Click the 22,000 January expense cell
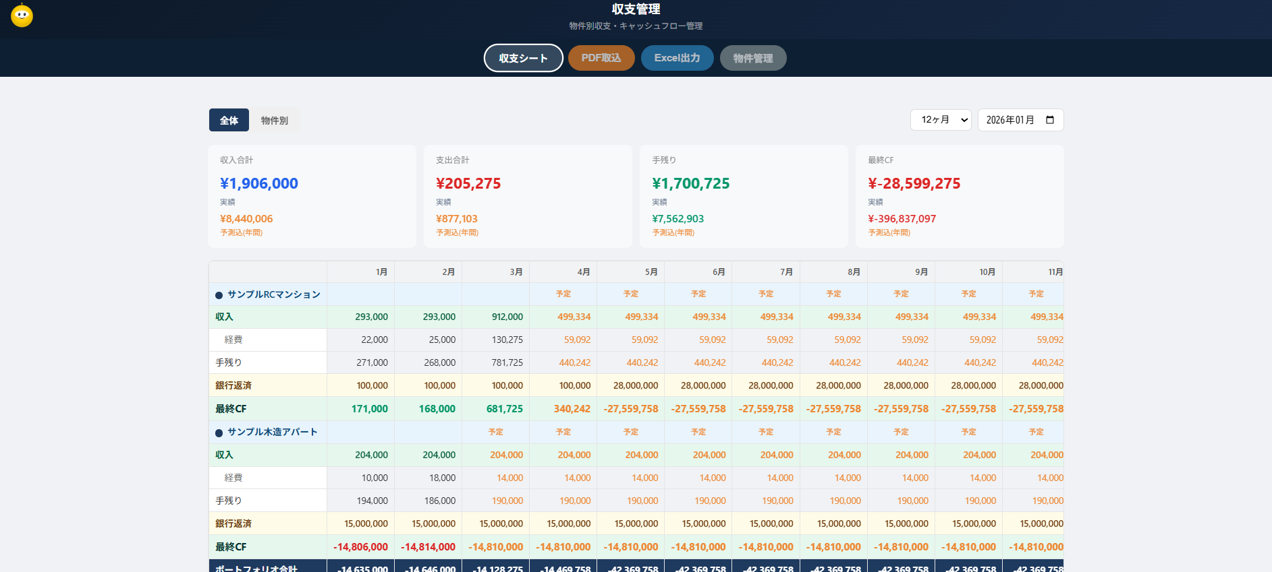 360,340
